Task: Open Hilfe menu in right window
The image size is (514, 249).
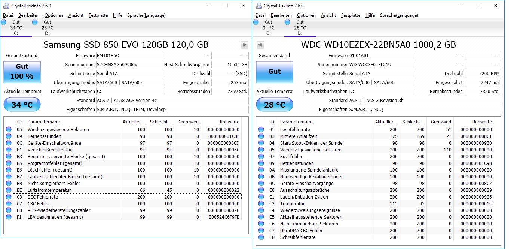Action: click(370, 15)
